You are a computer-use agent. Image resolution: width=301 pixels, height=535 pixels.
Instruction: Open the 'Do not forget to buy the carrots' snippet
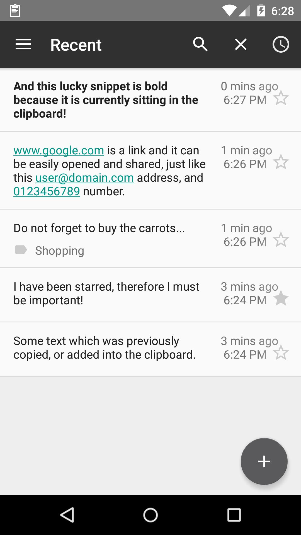tap(99, 228)
